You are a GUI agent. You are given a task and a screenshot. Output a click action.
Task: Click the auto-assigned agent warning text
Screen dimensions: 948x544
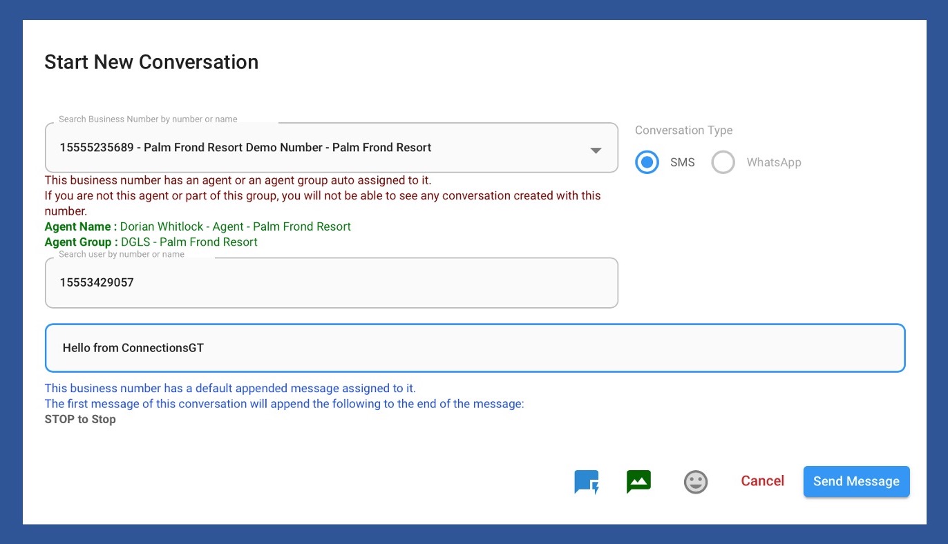[x=238, y=181]
